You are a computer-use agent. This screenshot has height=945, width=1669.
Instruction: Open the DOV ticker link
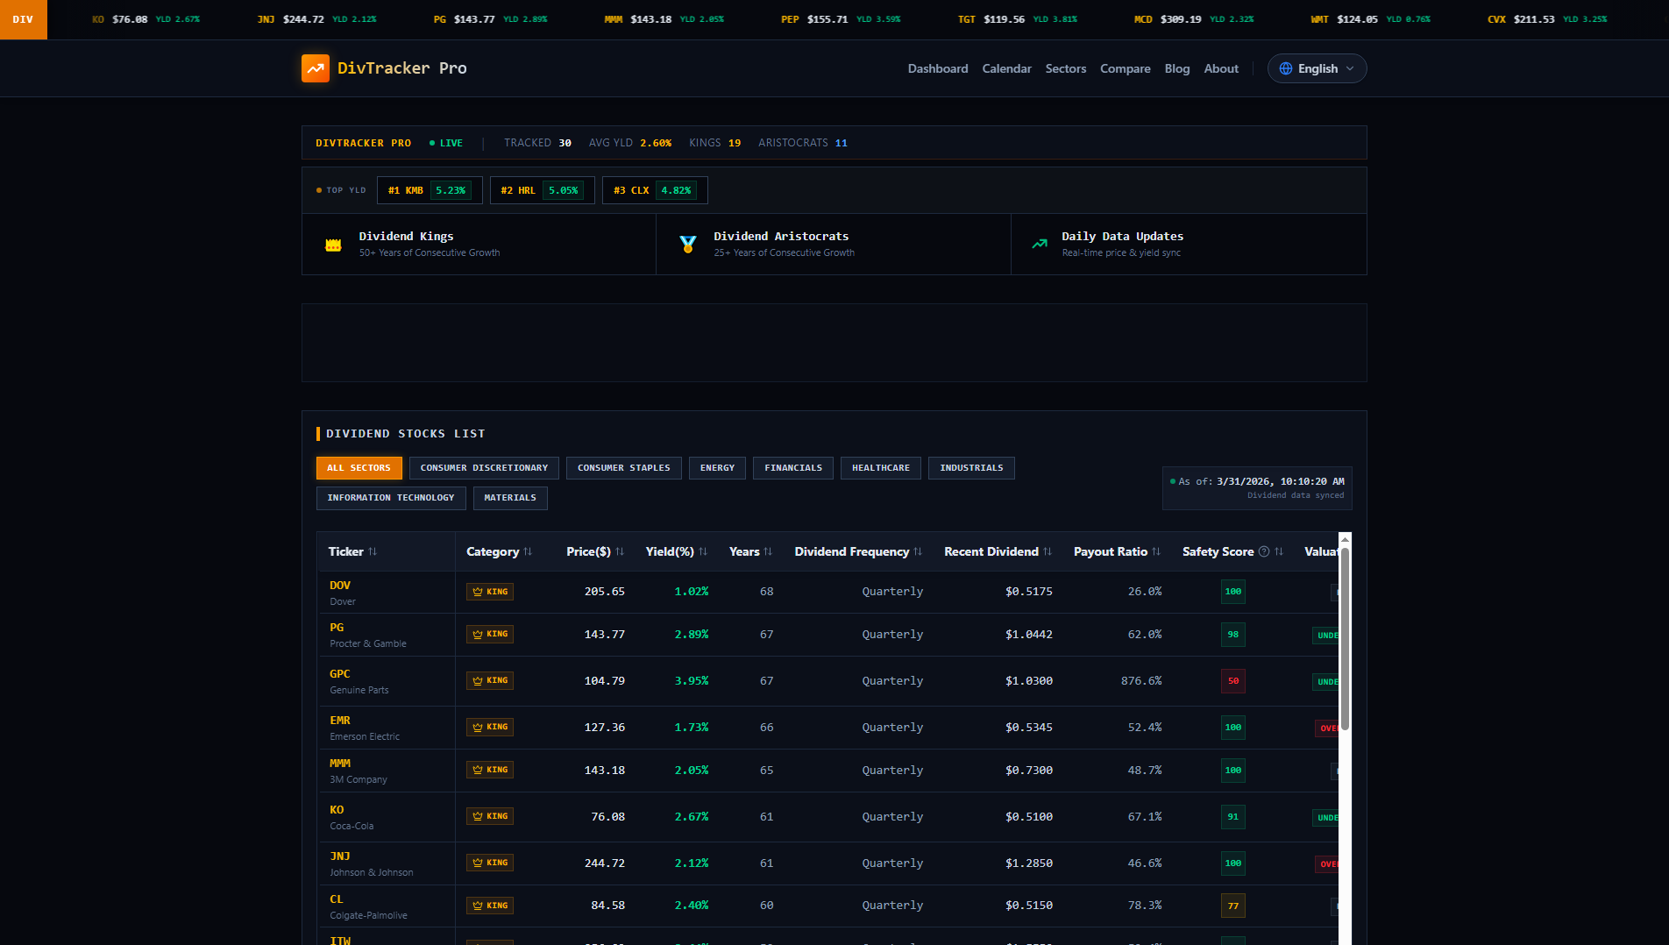pyautogui.click(x=340, y=586)
